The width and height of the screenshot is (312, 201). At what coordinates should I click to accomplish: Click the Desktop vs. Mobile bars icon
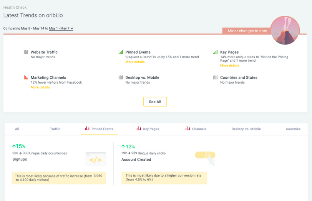click(121, 77)
